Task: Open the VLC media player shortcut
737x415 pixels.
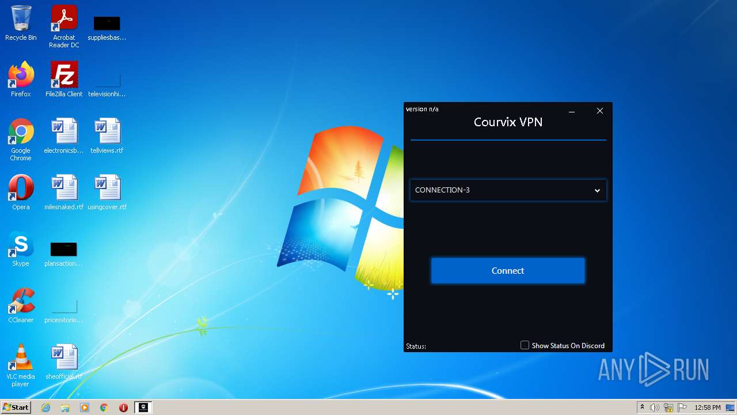Action: 21,365
